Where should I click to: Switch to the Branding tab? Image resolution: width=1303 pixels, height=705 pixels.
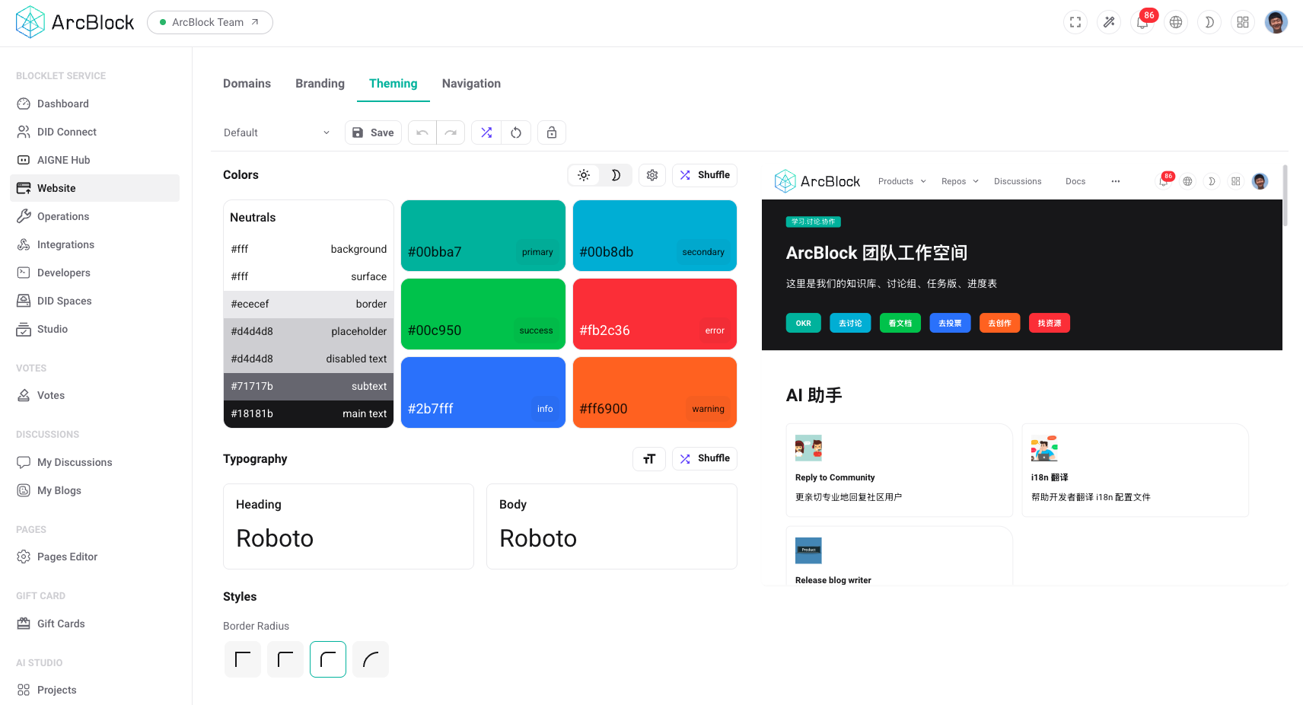[x=320, y=83]
